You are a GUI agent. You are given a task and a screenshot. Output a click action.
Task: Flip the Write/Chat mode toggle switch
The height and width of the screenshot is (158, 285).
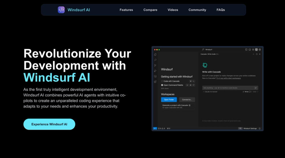coord(250,92)
